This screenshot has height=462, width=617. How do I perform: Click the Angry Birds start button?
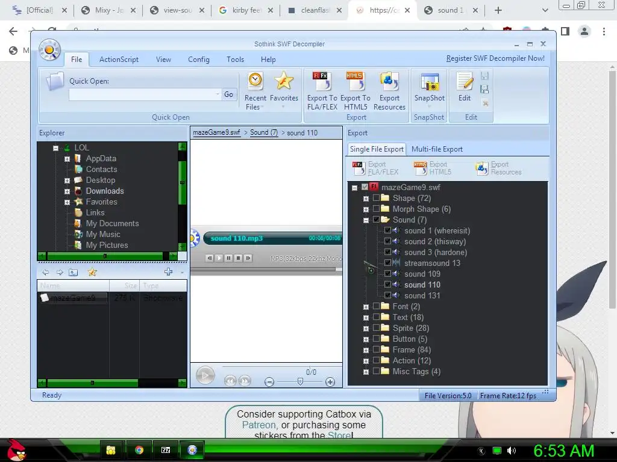coord(16,450)
